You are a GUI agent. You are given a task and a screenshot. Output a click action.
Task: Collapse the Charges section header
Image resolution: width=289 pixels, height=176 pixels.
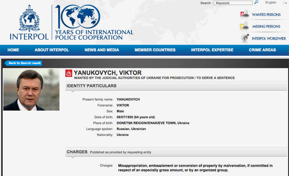click(x=176, y=152)
